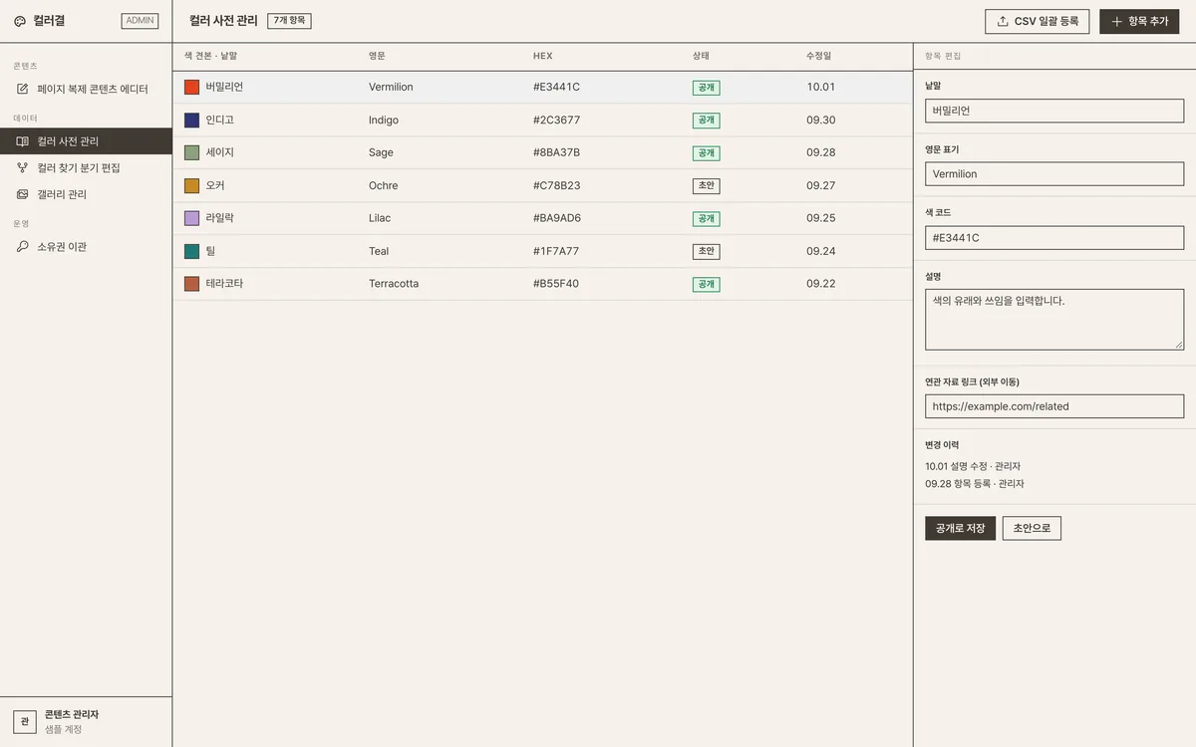Image resolution: width=1196 pixels, height=747 pixels.
Task: Click the book icon beside 컬러 사전 관리
Action: coord(23,141)
